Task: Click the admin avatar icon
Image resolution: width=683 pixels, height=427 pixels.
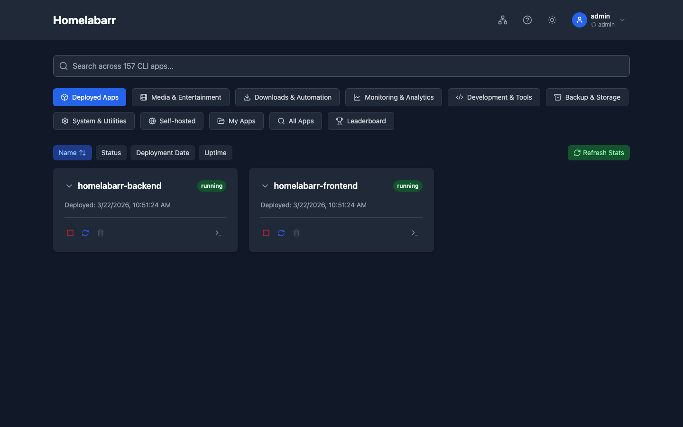Action: pos(579,20)
